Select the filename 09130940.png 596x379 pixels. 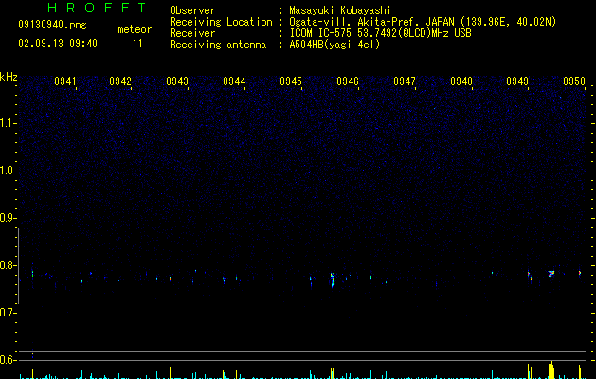(x=52, y=25)
